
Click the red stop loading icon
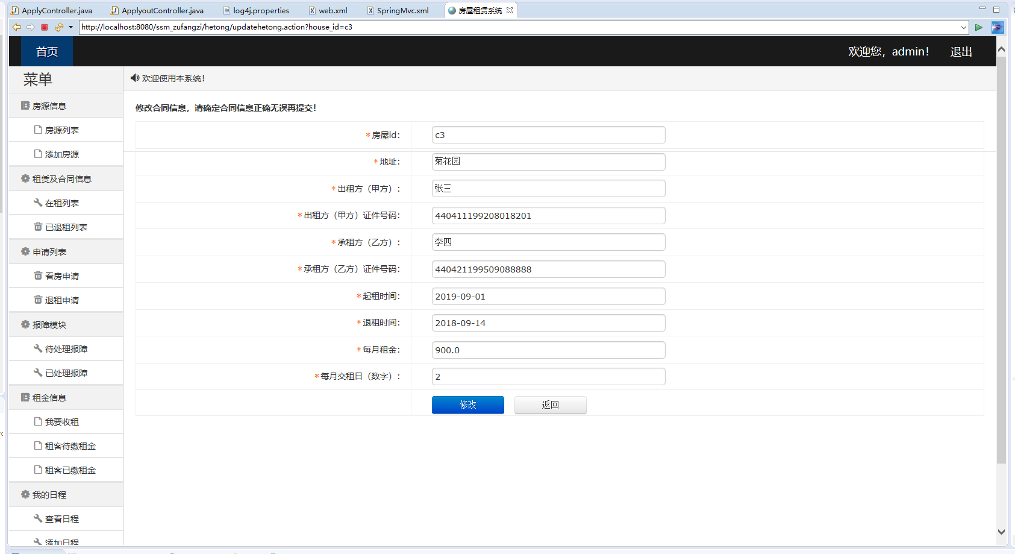(43, 27)
